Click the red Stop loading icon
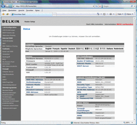This screenshot has width=137, height=125. [x=100, y=6]
